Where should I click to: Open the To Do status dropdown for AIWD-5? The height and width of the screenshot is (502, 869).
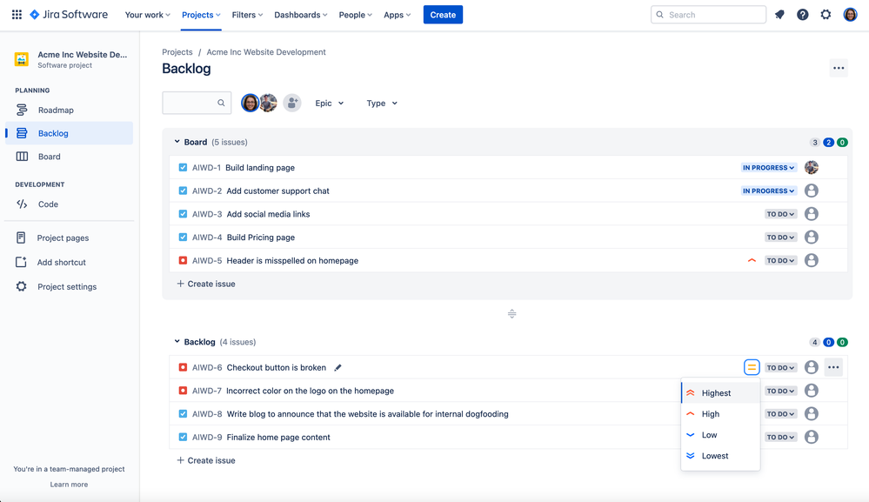click(781, 260)
